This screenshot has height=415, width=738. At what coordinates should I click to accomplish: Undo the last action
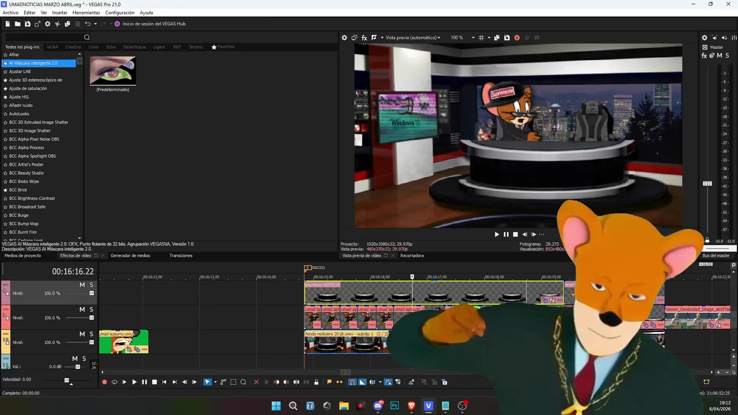coord(88,24)
